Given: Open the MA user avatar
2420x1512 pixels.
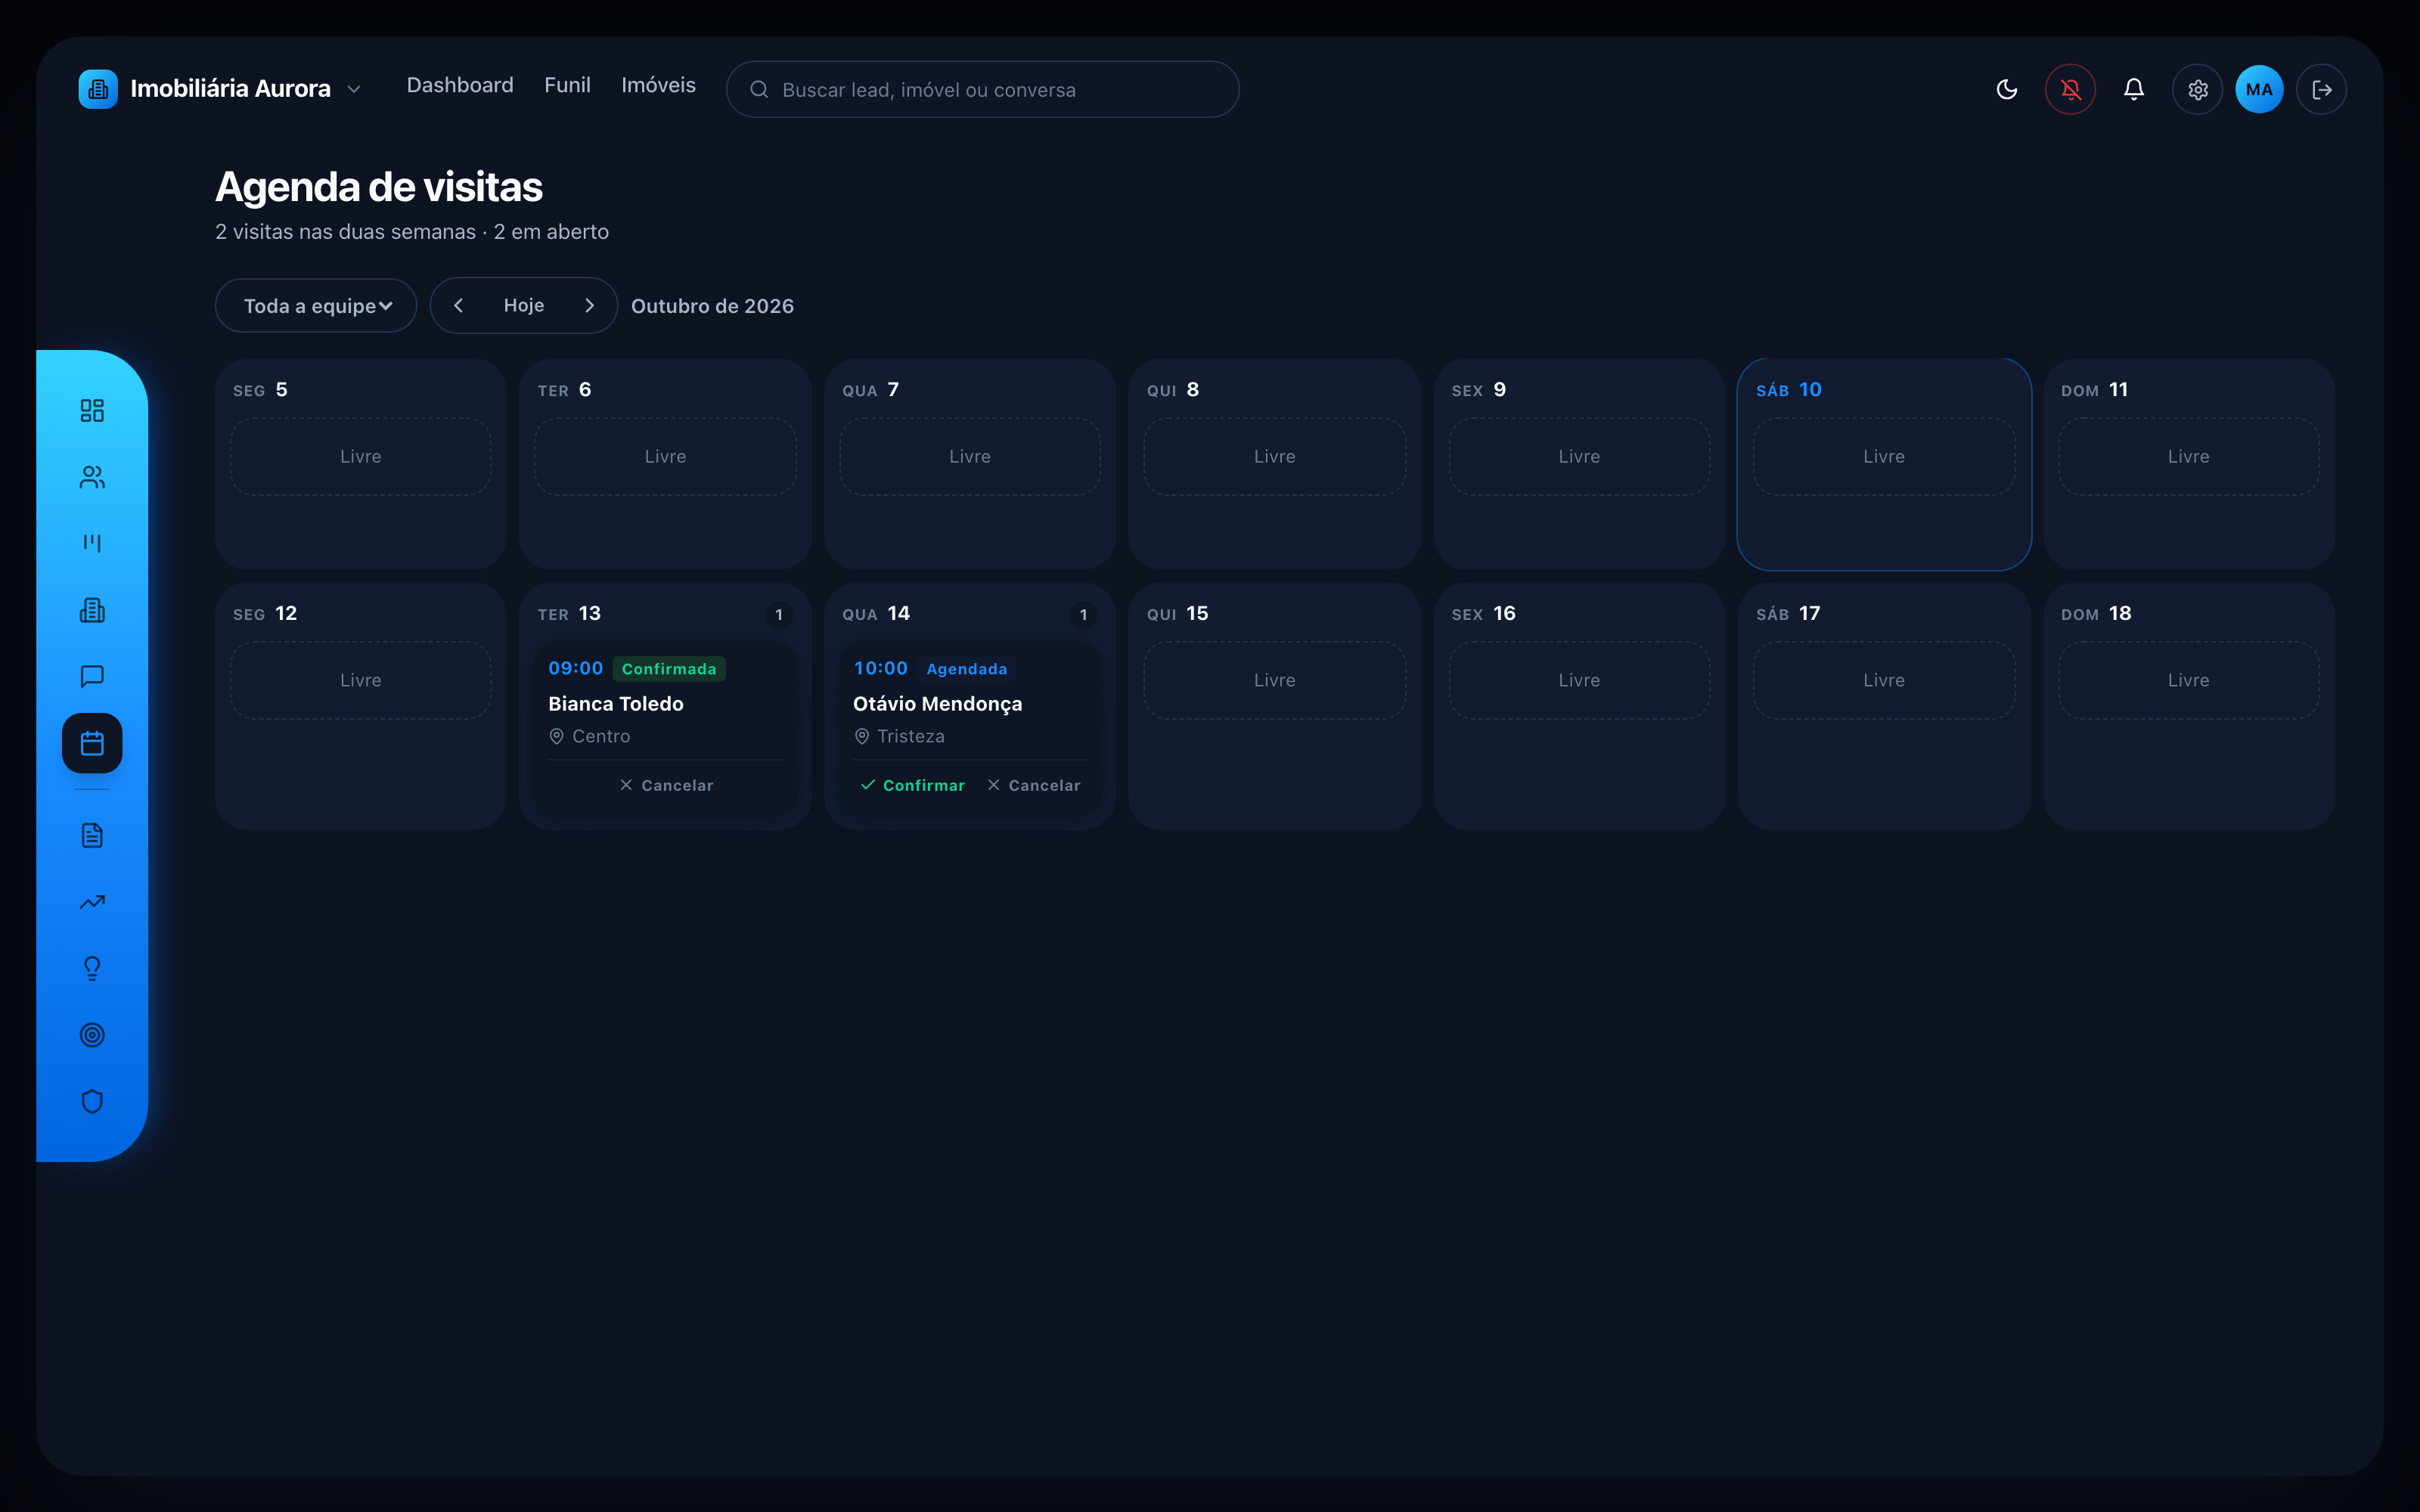Looking at the screenshot, I should tap(2259, 89).
